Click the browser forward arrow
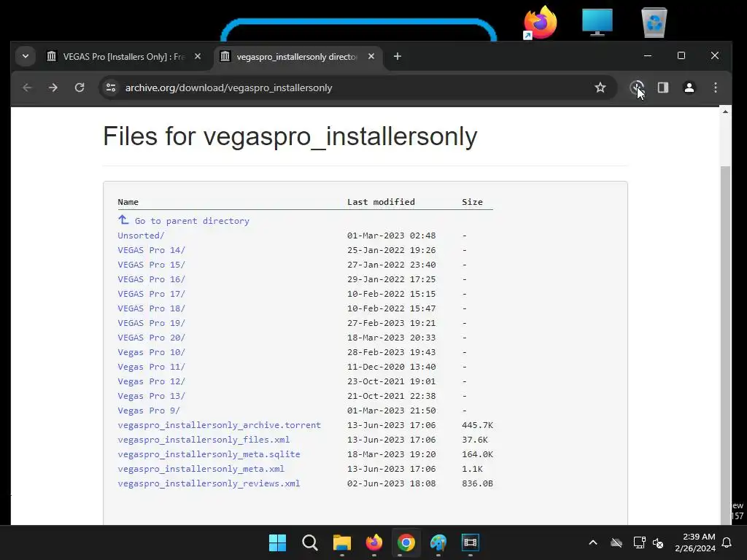Viewport: 747px width, 560px height. 53,87
